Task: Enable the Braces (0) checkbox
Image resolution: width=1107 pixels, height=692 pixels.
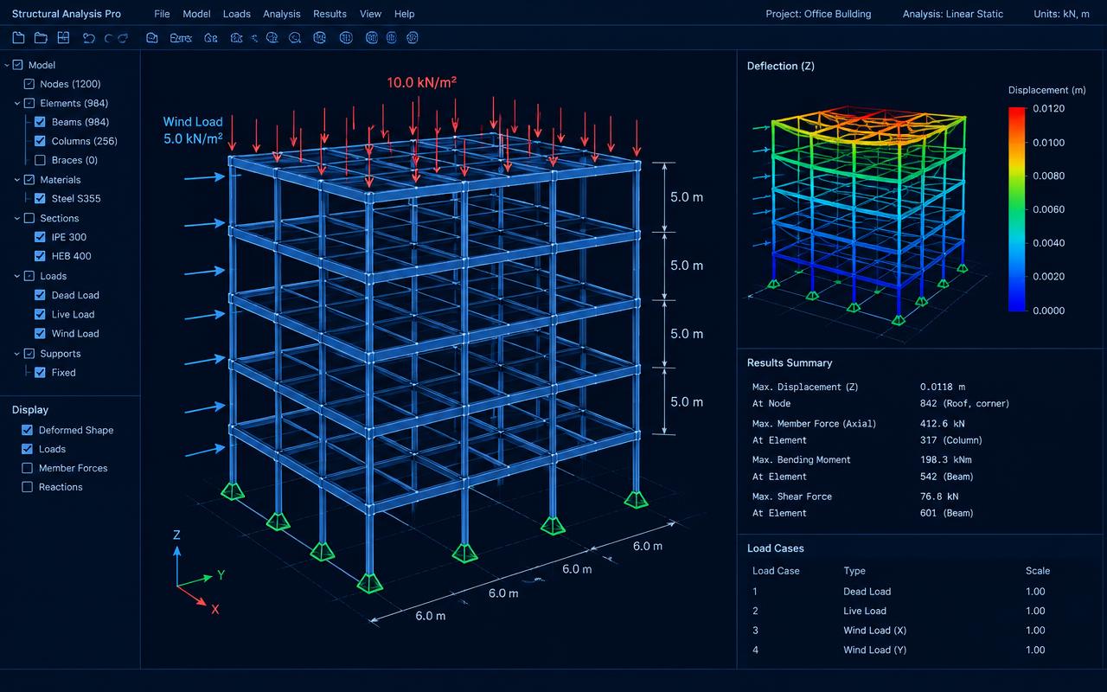Action: [40, 160]
